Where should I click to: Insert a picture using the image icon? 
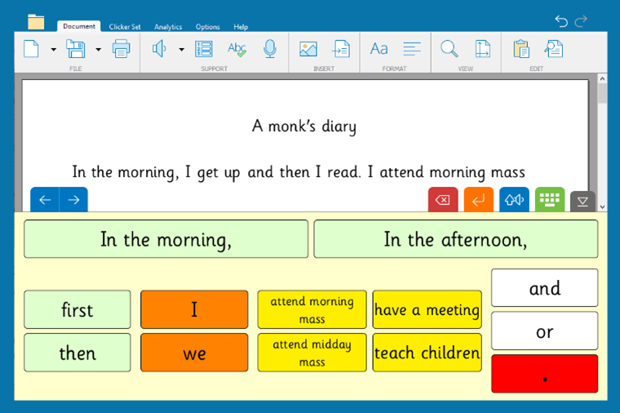308,49
